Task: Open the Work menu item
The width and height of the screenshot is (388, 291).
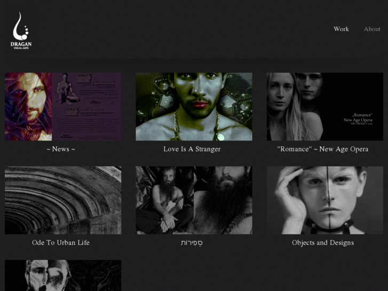Action: pos(341,29)
